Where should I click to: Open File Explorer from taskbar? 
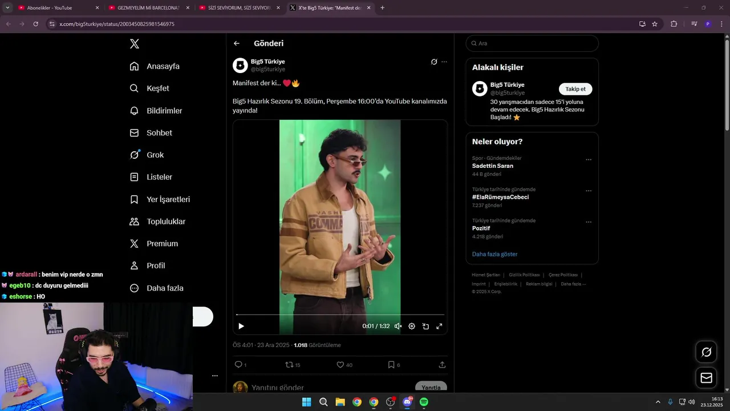pos(340,402)
